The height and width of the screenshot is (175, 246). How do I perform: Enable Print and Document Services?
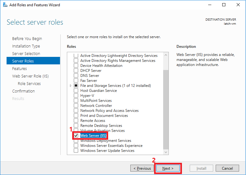(x=76, y=116)
